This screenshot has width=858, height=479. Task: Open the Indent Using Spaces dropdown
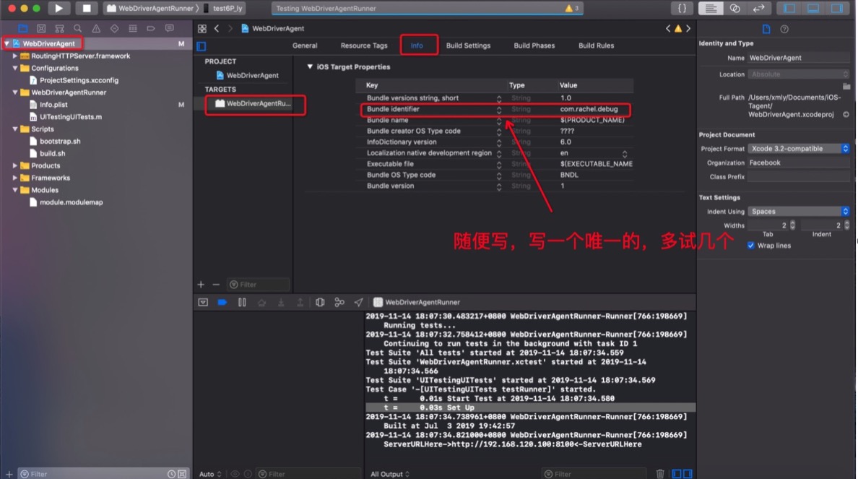pos(798,212)
